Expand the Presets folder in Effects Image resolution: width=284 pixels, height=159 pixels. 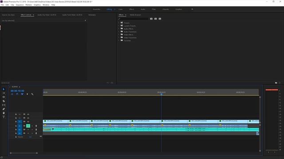pos(119,23)
